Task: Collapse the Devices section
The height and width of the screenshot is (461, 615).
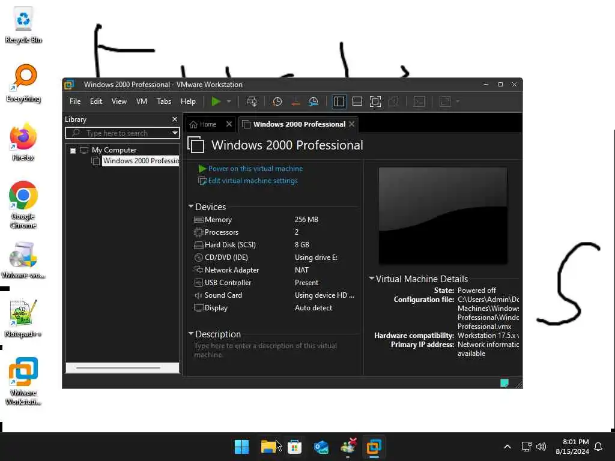Action: pyautogui.click(x=191, y=206)
